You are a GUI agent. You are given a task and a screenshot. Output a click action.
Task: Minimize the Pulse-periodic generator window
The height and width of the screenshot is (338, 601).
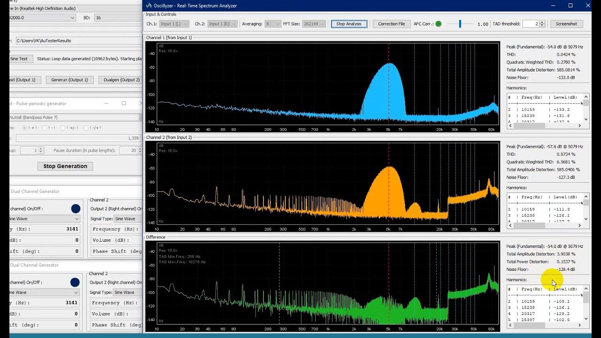107,103
